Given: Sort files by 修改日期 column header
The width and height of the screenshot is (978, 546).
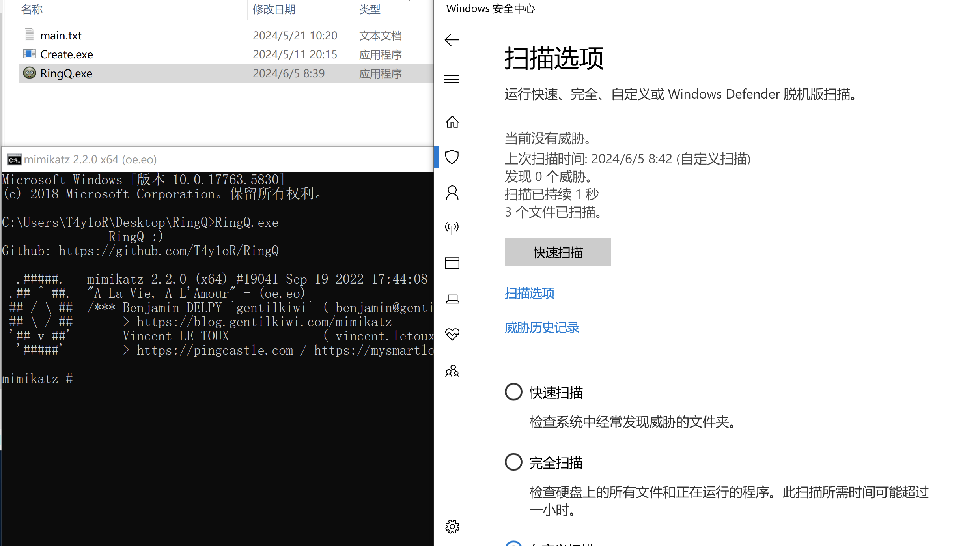Looking at the screenshot, I should pyautogui.click(x=274, y=9).
